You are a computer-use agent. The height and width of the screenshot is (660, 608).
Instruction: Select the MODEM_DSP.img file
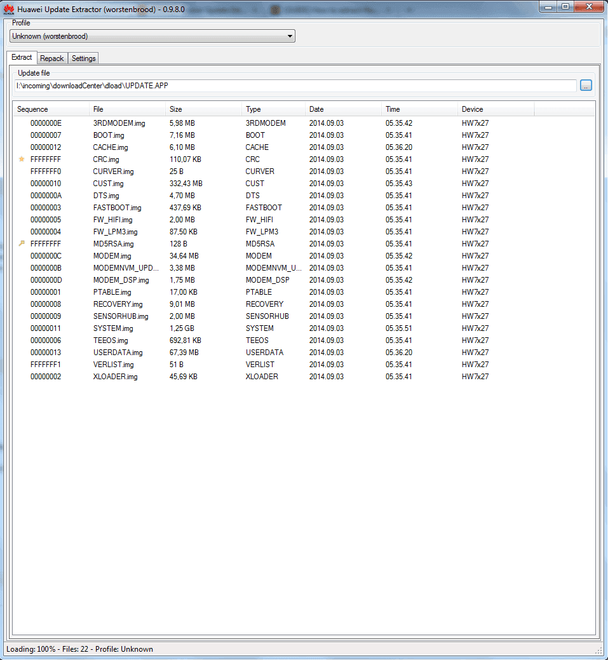pos(121,280)
